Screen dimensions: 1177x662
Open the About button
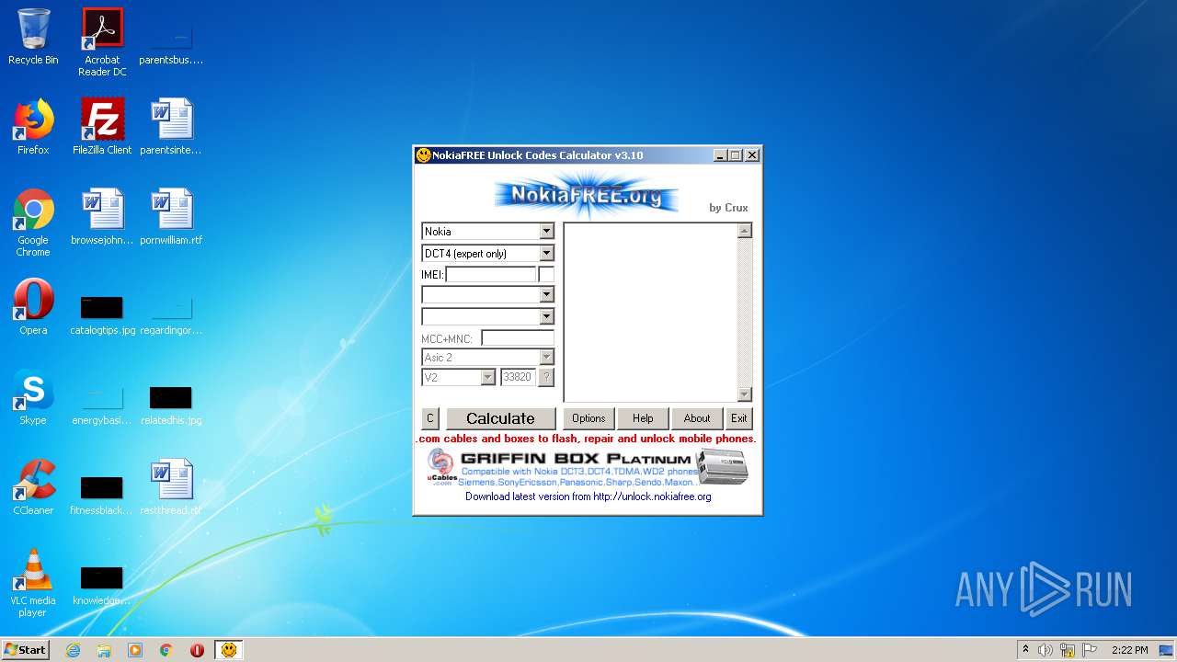[697, 418]
